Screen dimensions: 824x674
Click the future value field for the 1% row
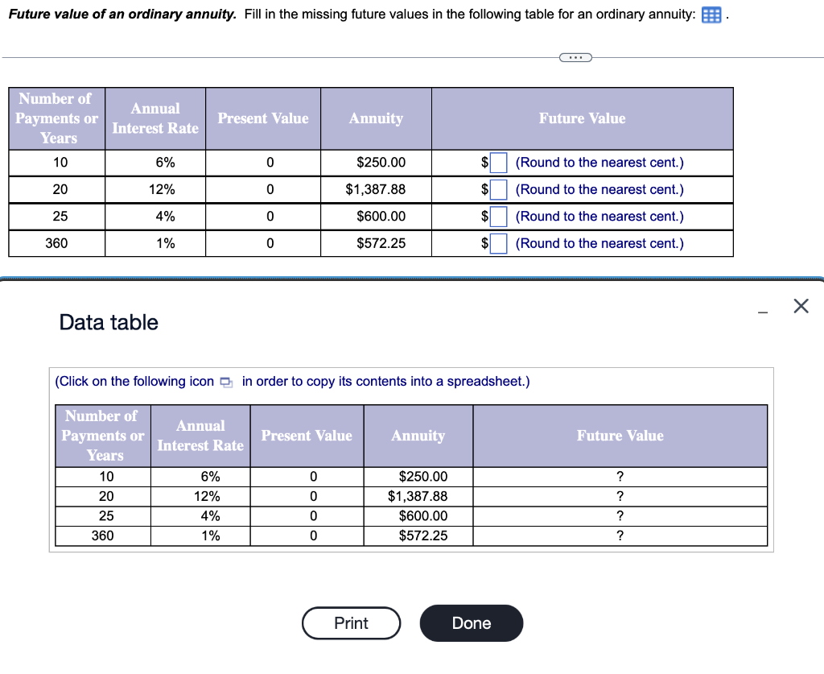(497, 243)
